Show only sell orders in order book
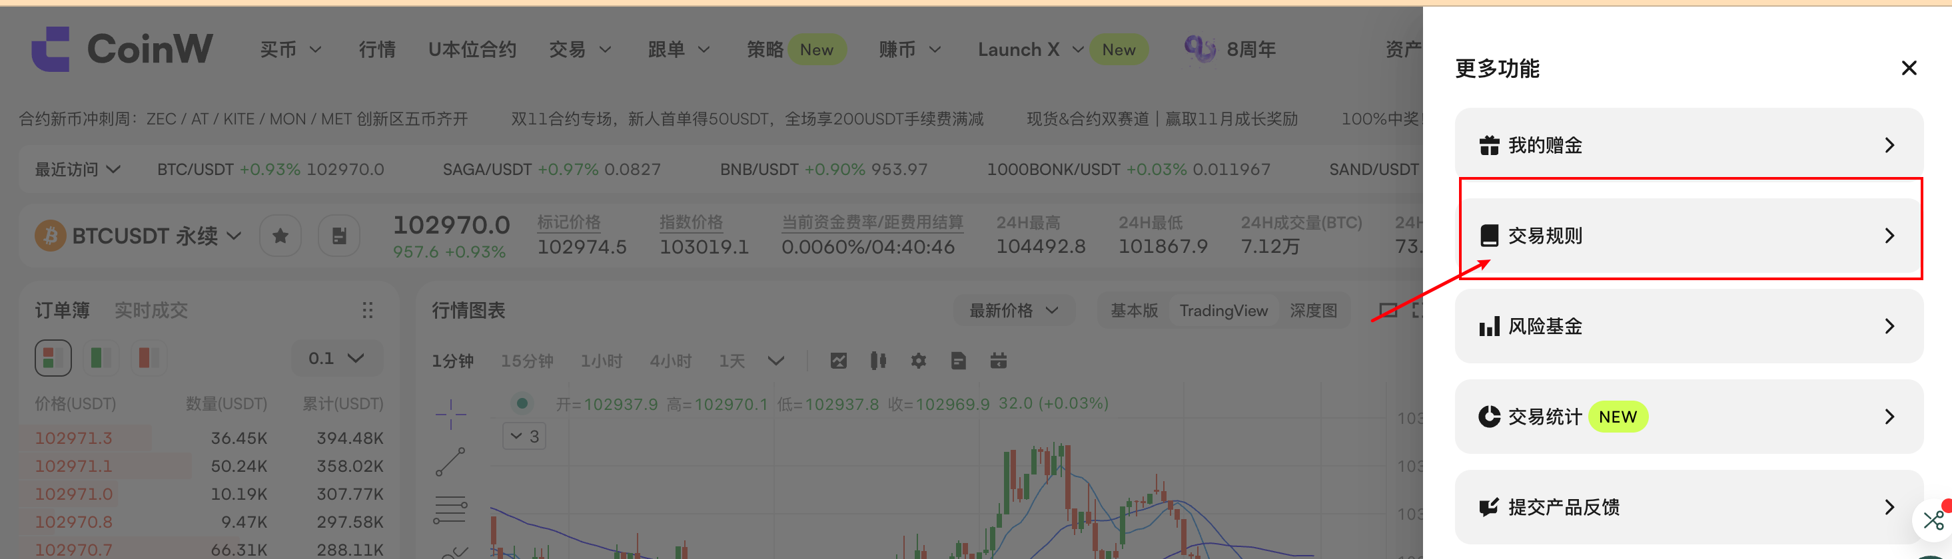Image resolution: width=1952 pixels, height=559 pixels. point(148,358)
